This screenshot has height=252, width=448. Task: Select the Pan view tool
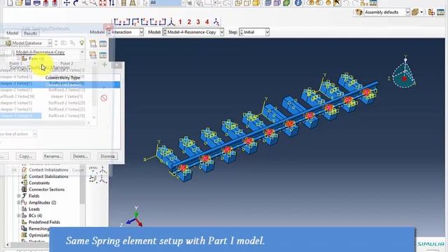[x=66, y=3]
